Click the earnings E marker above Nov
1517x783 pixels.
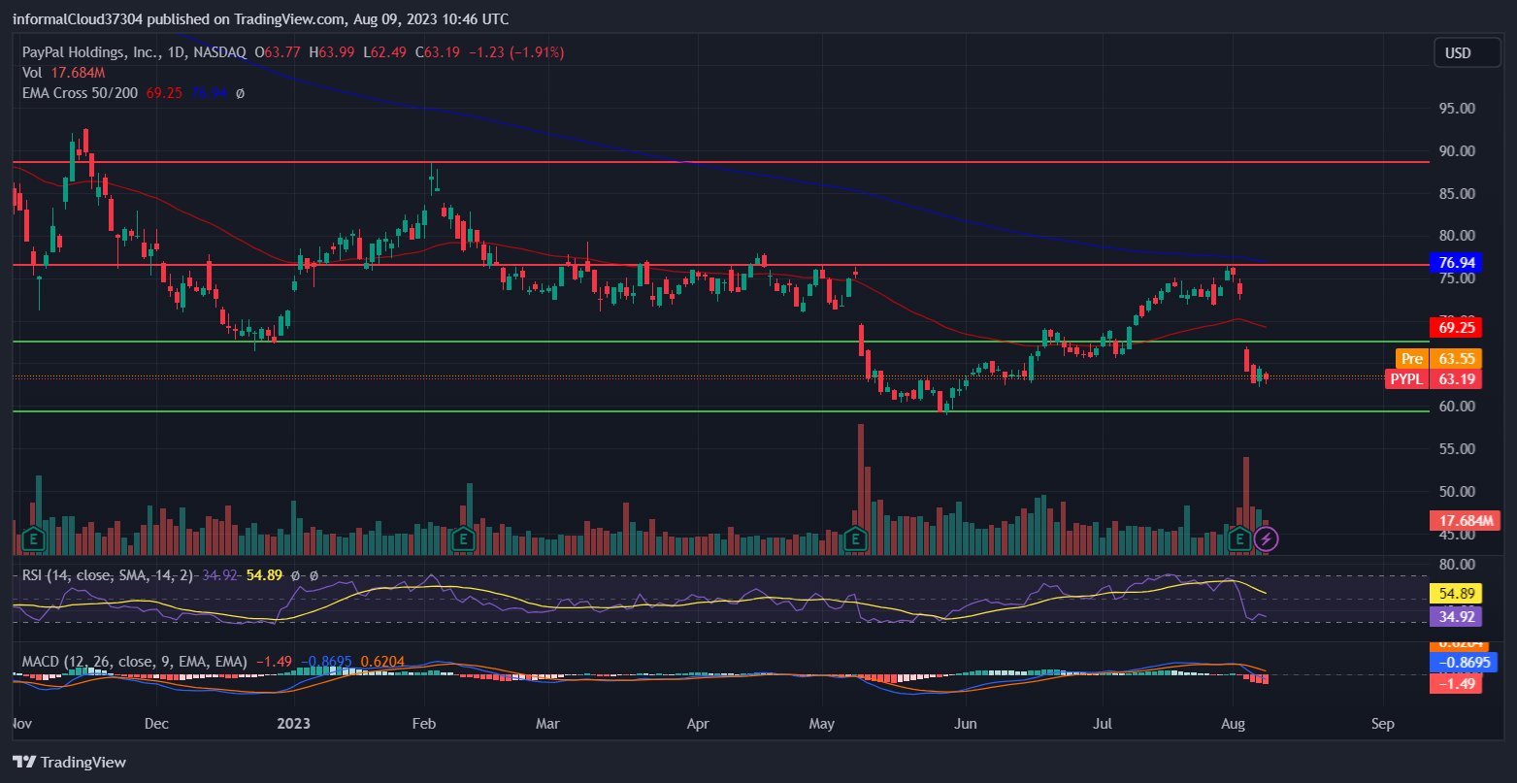click(34, 538)
